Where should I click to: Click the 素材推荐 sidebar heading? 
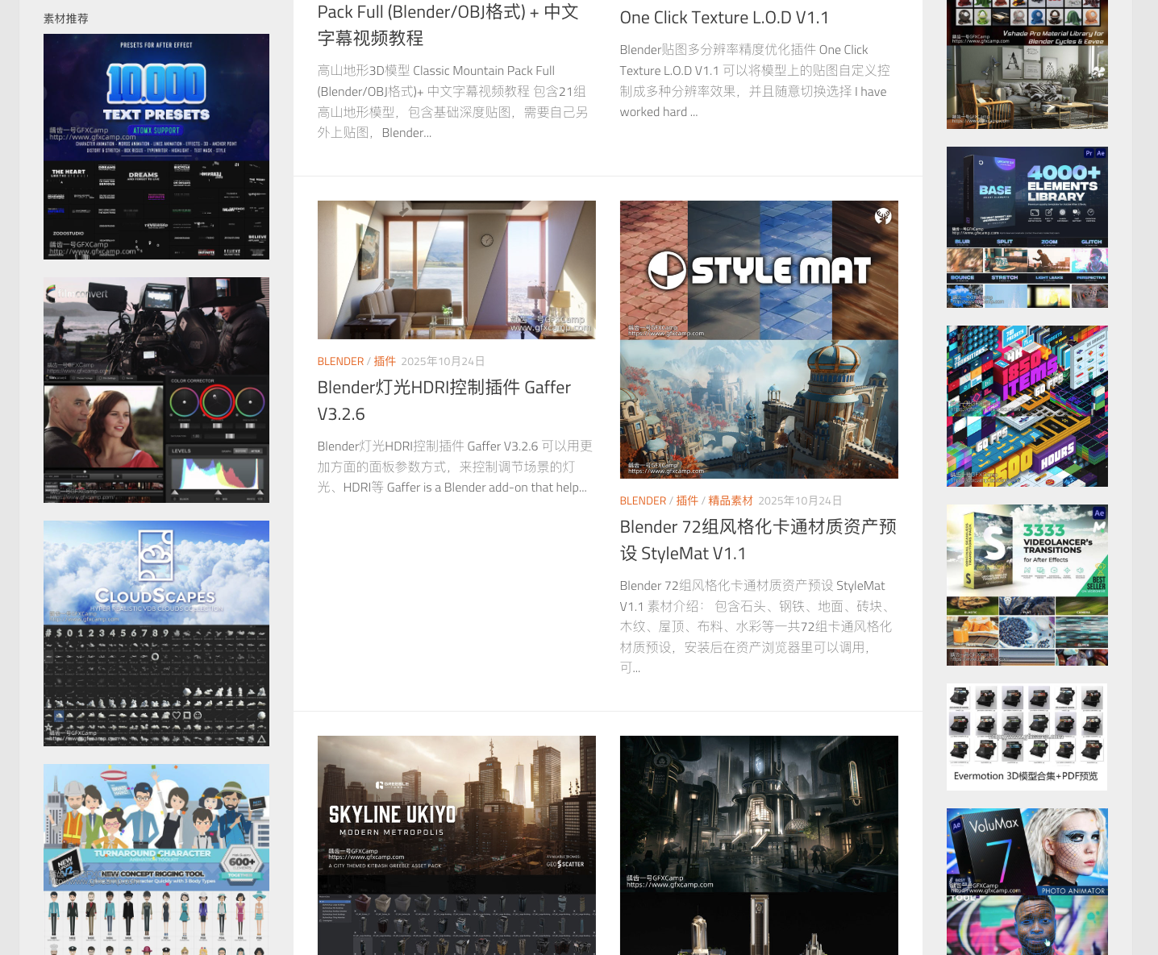pyautogui.click(x=66, y=19)
